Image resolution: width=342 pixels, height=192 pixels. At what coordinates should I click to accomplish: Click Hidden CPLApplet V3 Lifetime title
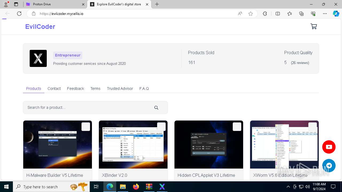tap(206, 175)
